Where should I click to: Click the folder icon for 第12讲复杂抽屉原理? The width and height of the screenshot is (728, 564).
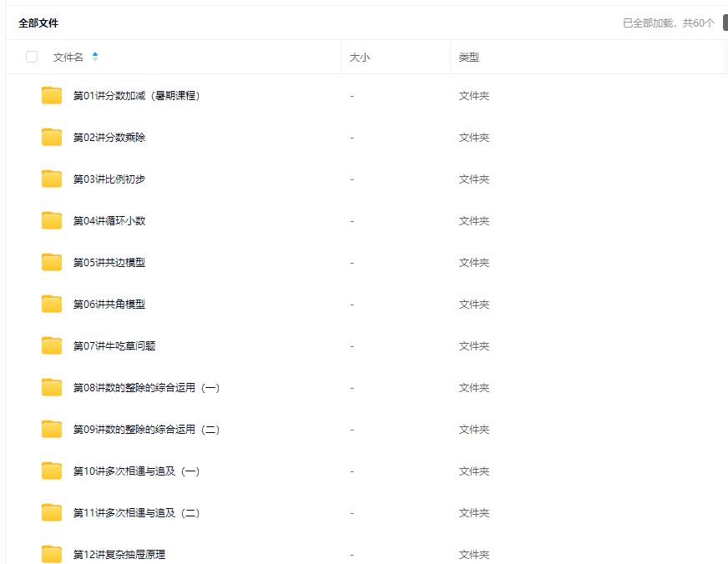(52, 554)
